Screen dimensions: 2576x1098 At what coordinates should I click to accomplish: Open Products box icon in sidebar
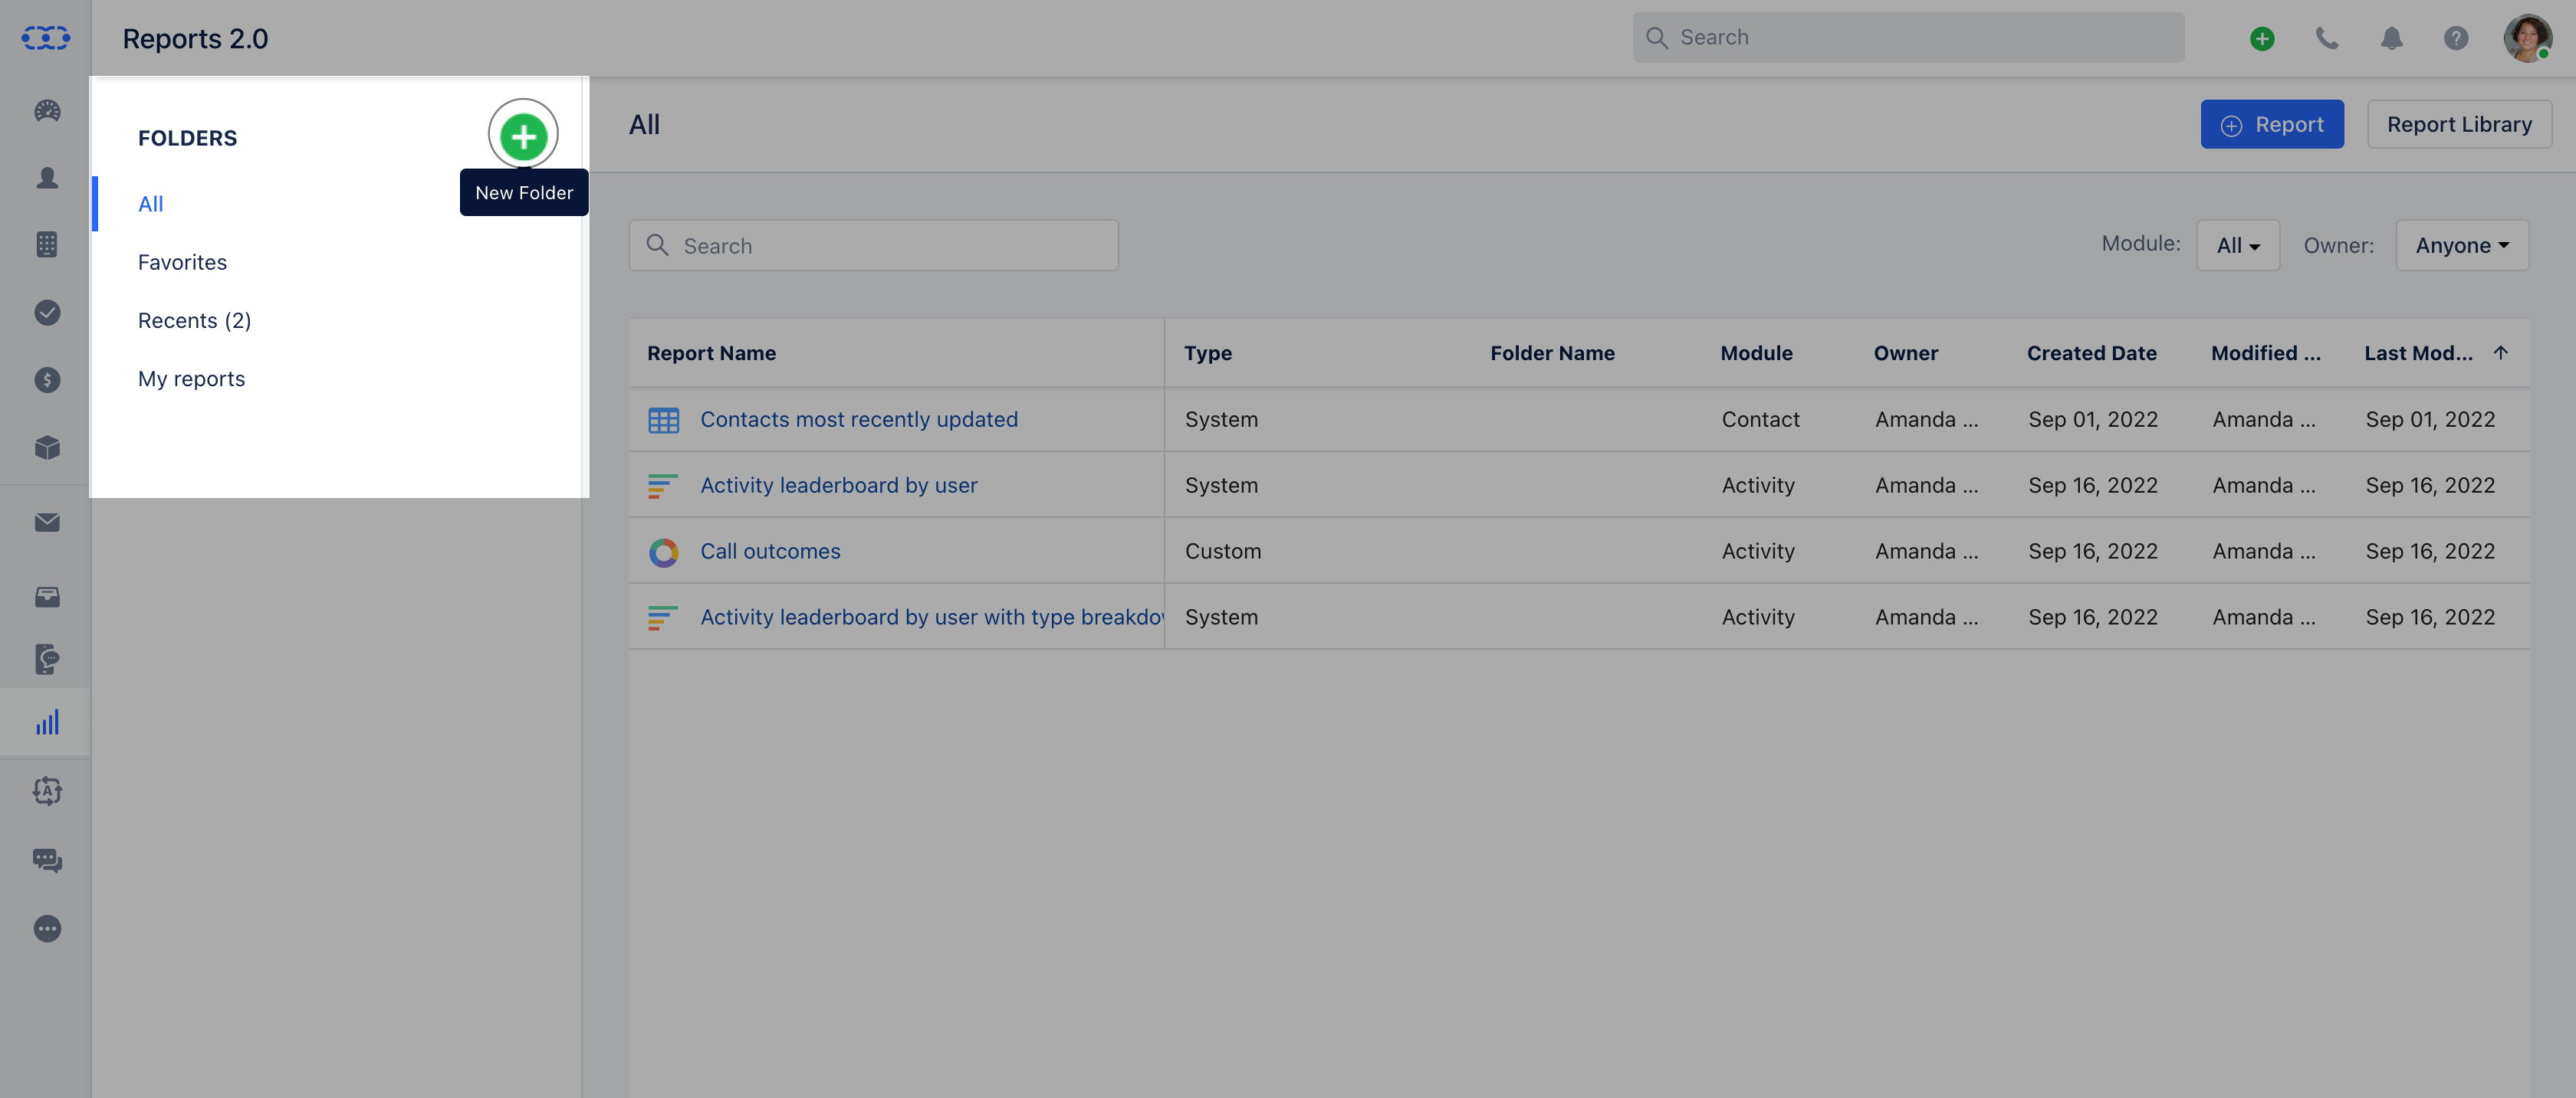click(47, 447)
